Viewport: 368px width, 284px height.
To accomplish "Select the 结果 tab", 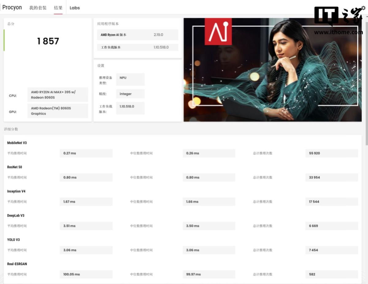I will (x=58, y=8).
